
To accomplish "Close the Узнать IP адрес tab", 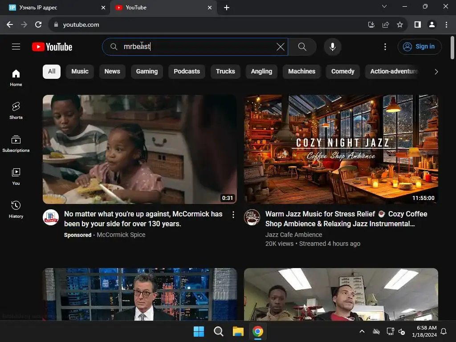I will click(103, 8).
